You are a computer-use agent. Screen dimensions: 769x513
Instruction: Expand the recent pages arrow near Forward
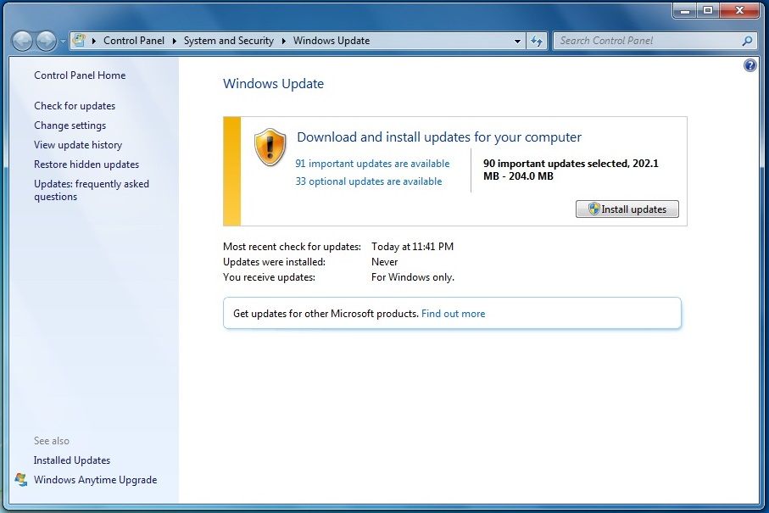(x=63, y=41)
